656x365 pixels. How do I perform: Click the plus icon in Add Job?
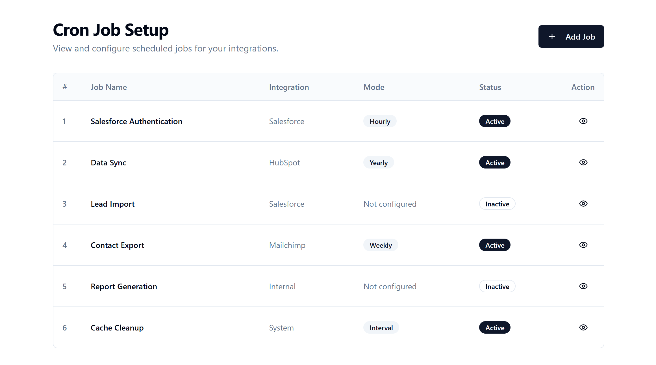(x=552, y=36)
